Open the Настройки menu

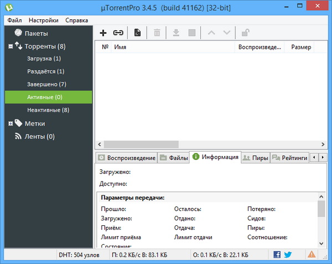tap(44, 20)
